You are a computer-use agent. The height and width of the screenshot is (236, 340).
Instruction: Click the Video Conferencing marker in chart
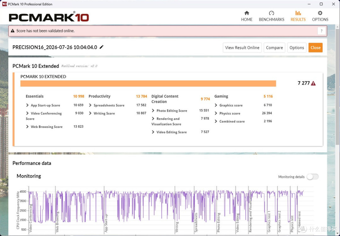tap(30, 218)
